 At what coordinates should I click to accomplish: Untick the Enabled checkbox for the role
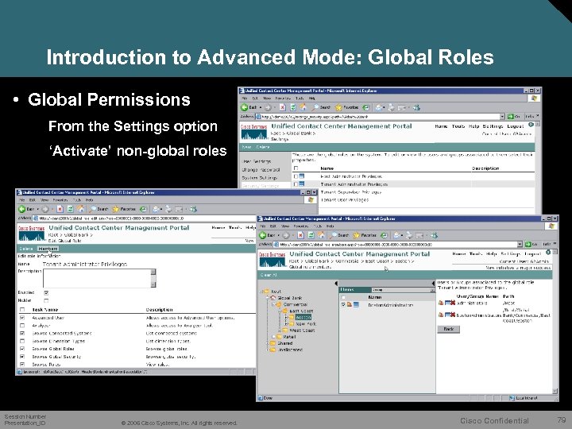[46, 292]
